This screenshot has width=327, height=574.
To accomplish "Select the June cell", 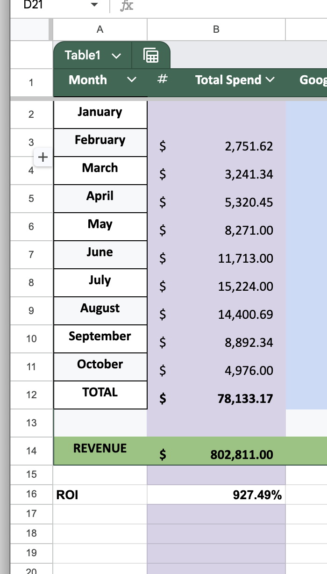I will pyautogui.click(x=100, y=255).
